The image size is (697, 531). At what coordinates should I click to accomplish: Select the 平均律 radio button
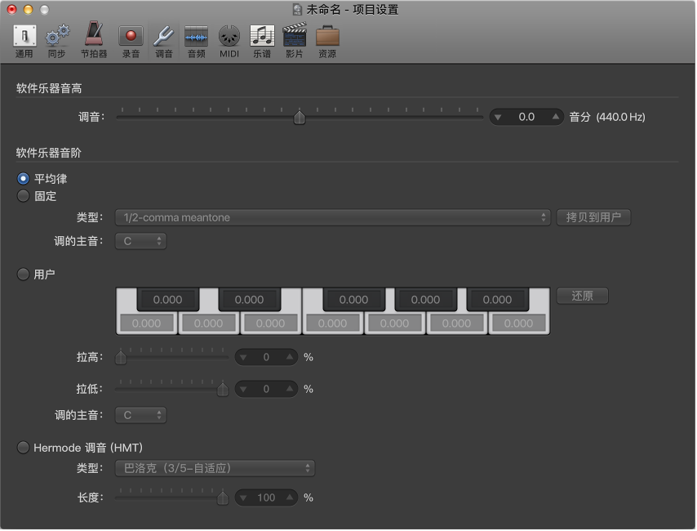23,179
